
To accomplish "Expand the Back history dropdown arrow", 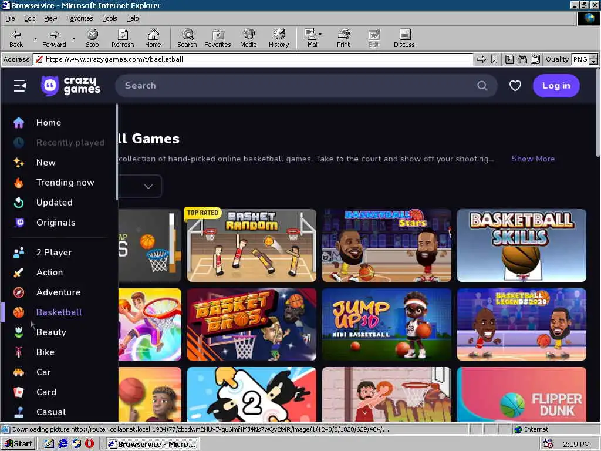I will tap(35, 38).
